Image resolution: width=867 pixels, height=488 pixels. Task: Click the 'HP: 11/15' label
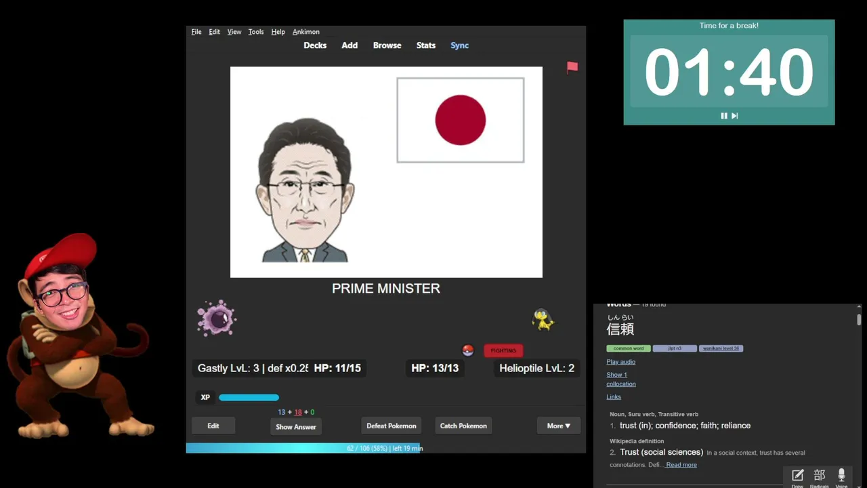(337, 368)
